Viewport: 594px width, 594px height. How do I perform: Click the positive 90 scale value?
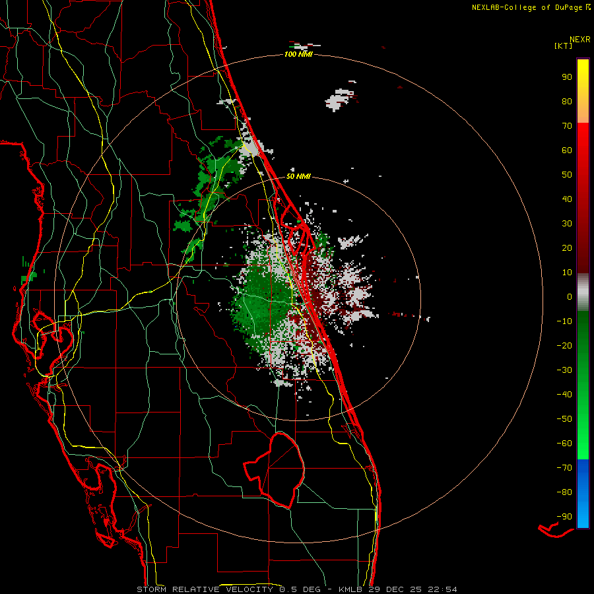(567, 77)
